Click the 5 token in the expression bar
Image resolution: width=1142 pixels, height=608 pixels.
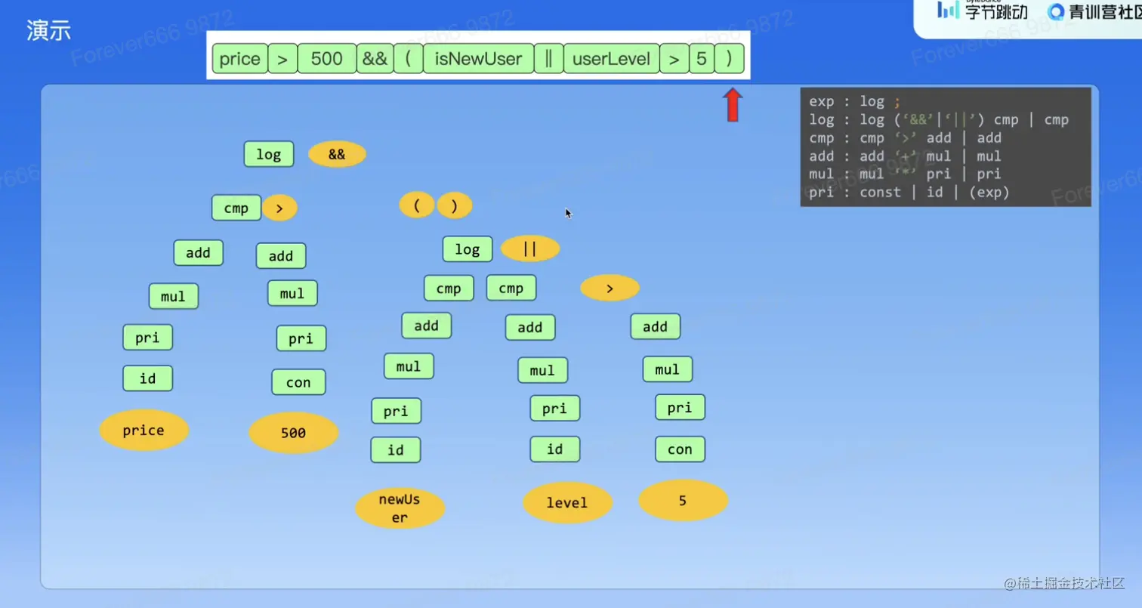[702, 59]
